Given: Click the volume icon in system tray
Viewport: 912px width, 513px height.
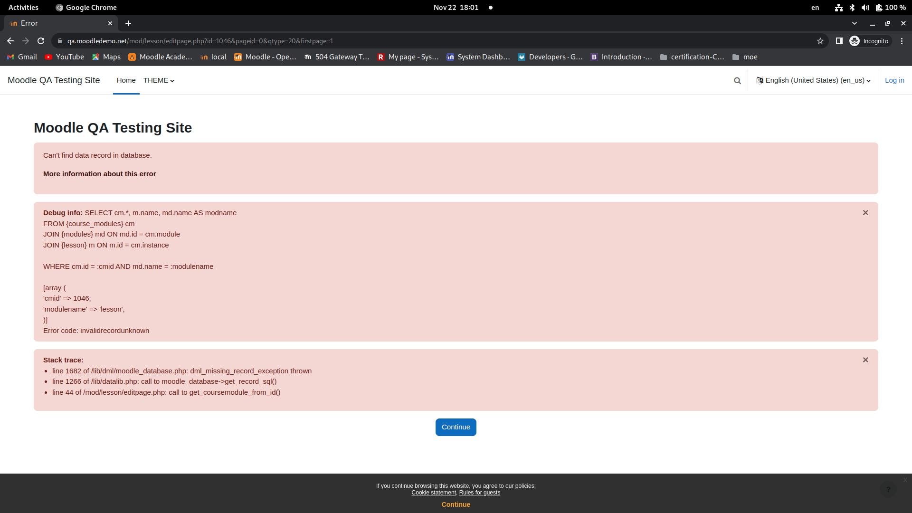Looking at the screenshot, I should pyautogui.click(x=865, y=8).
